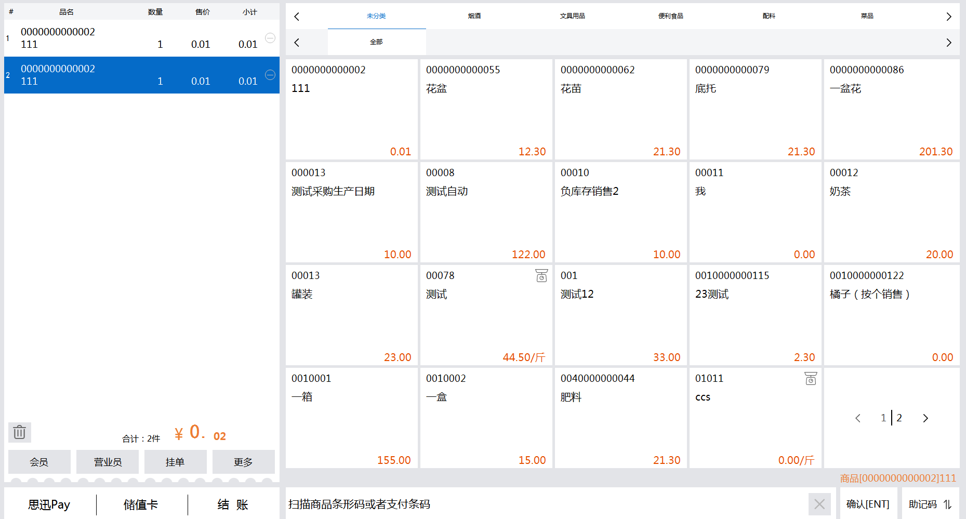Add product 一盒 to cart
966x519 pixels.
click(486, 418)
